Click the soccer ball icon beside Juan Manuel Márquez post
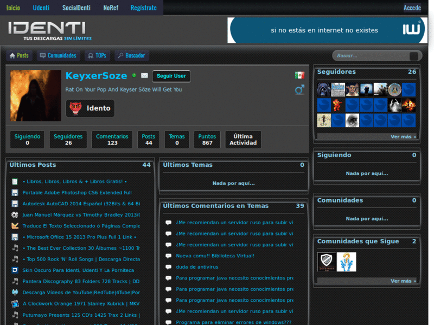The width and height of the screenshot is (434, 325). 15,214
